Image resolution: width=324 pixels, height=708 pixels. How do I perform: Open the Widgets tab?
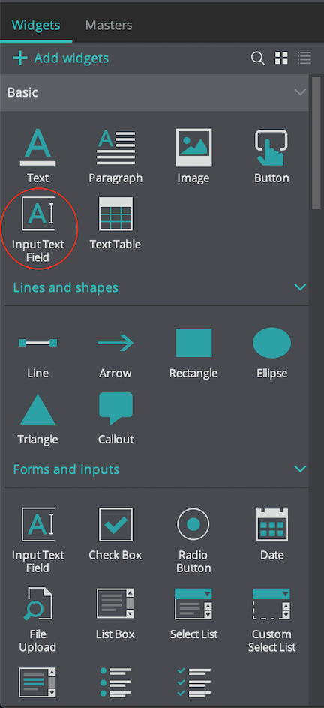pyautogui.click(x=36, y=25)
